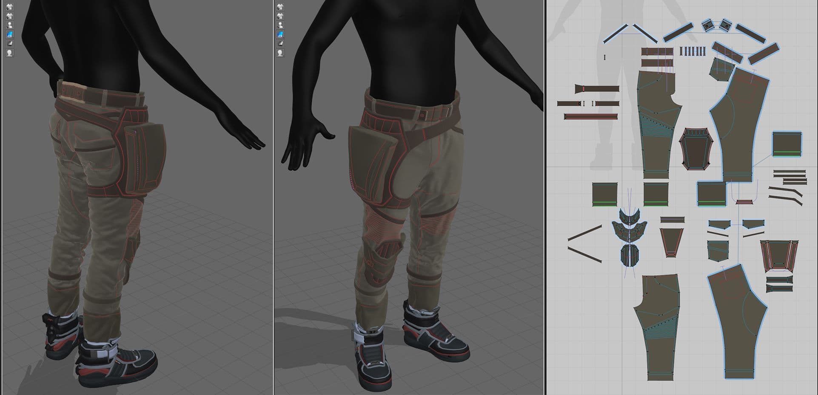Click the fabric texture surface icon, left viewport
Image resolution: width=818 pixels, height=395 pixels.
click(9, 44)
